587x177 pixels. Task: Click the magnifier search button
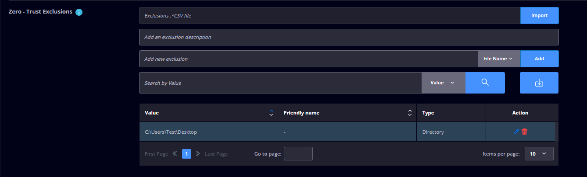tap(485, 83)
